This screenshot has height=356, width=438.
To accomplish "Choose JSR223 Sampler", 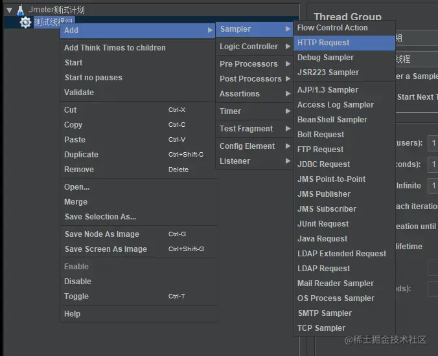I will click(344, 72).
